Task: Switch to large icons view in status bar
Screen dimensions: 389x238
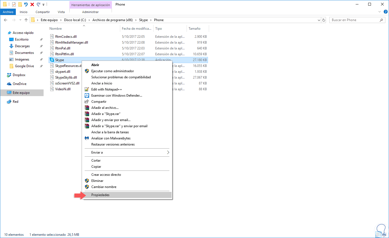Action: click(384, 235)
